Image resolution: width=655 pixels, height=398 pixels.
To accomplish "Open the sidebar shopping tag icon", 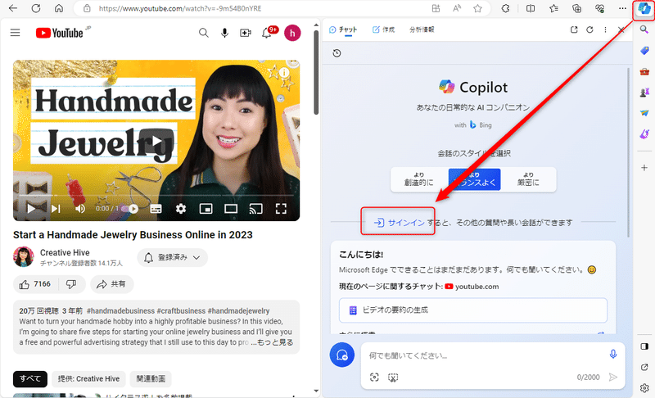I will (644, 51).
